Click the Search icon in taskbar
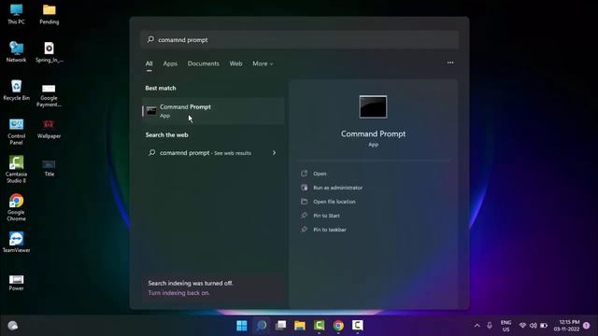Screen dimensions: 598x336 [x=262, y=326]
